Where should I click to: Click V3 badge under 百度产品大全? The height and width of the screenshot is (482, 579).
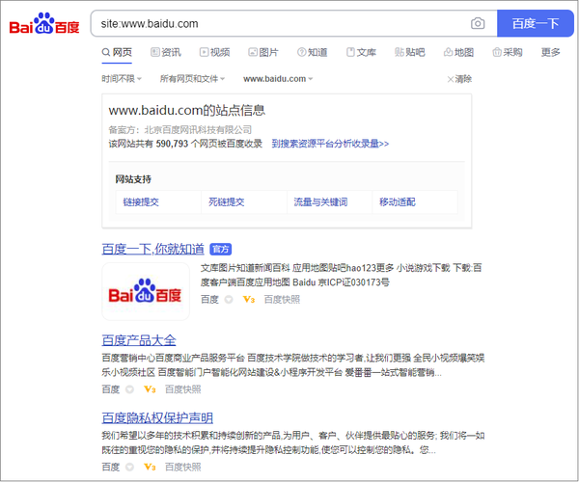[x=150, y=389]
